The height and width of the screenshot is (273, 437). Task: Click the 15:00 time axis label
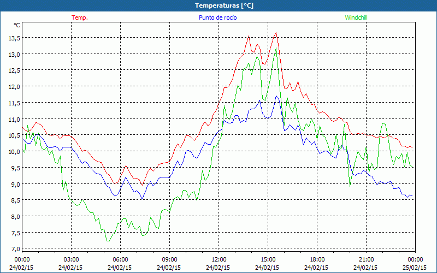click(268, 260)
